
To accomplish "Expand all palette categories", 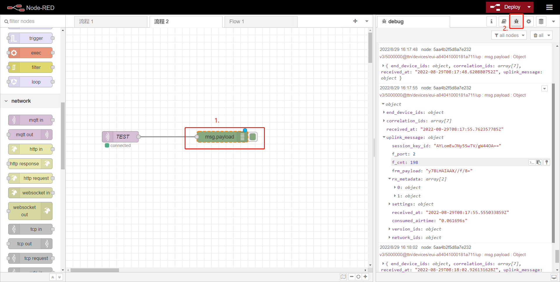I will point(60,277).
